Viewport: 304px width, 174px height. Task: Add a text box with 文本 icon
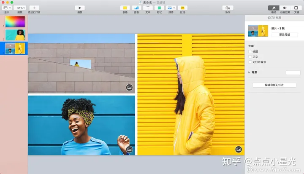[148, 8]
